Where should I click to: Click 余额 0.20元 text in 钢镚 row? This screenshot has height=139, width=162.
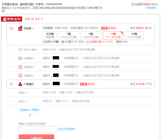click(x=66, y=92)
